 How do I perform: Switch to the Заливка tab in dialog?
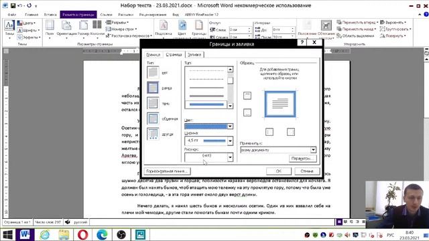[x=194, y=55]
